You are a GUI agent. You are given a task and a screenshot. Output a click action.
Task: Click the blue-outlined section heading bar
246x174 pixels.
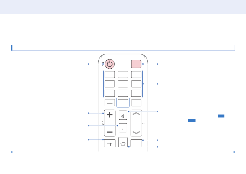coord(123,48)
